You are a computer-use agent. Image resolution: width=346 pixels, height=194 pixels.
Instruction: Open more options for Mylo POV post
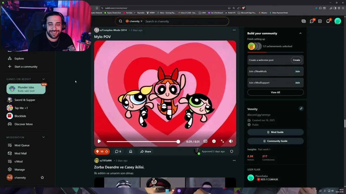point(234,30)
